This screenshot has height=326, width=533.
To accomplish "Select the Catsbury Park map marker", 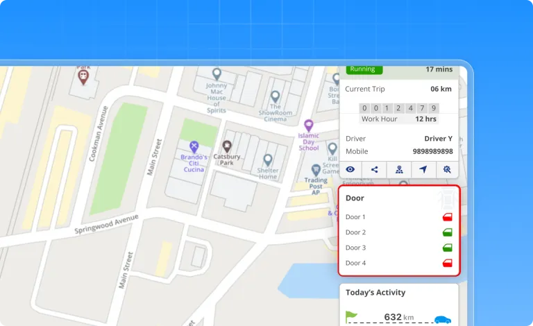I will [x=226, y=146].
